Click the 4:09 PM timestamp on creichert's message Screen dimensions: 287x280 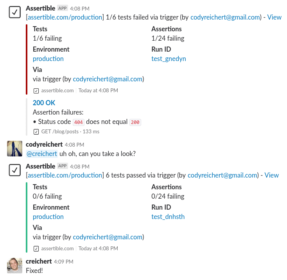point(64,262)
